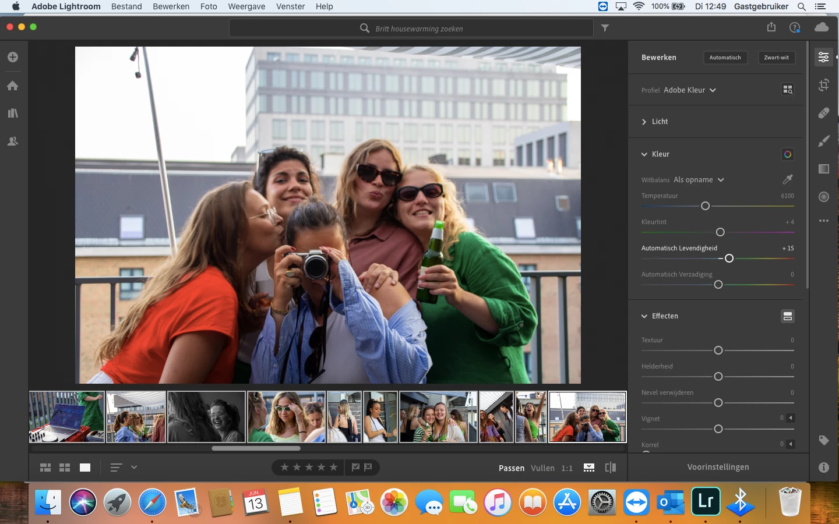Open the Profiel Adobe Kleur dropdown
The height and width of the screenshot is (524, 839).
[689, 90]
